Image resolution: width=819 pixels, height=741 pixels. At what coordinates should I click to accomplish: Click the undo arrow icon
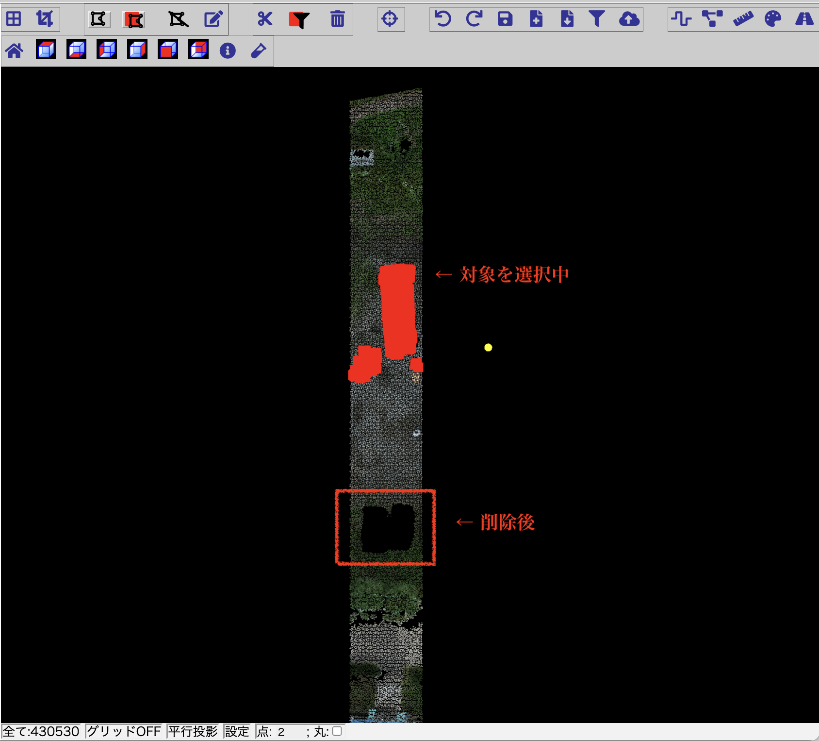[x=443, y=19]
